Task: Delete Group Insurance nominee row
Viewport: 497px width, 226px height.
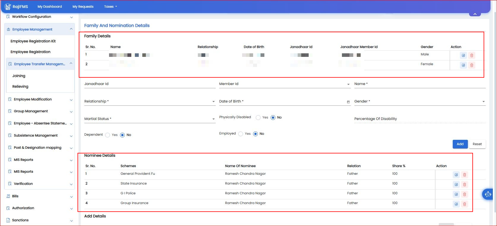Action: 465,204
